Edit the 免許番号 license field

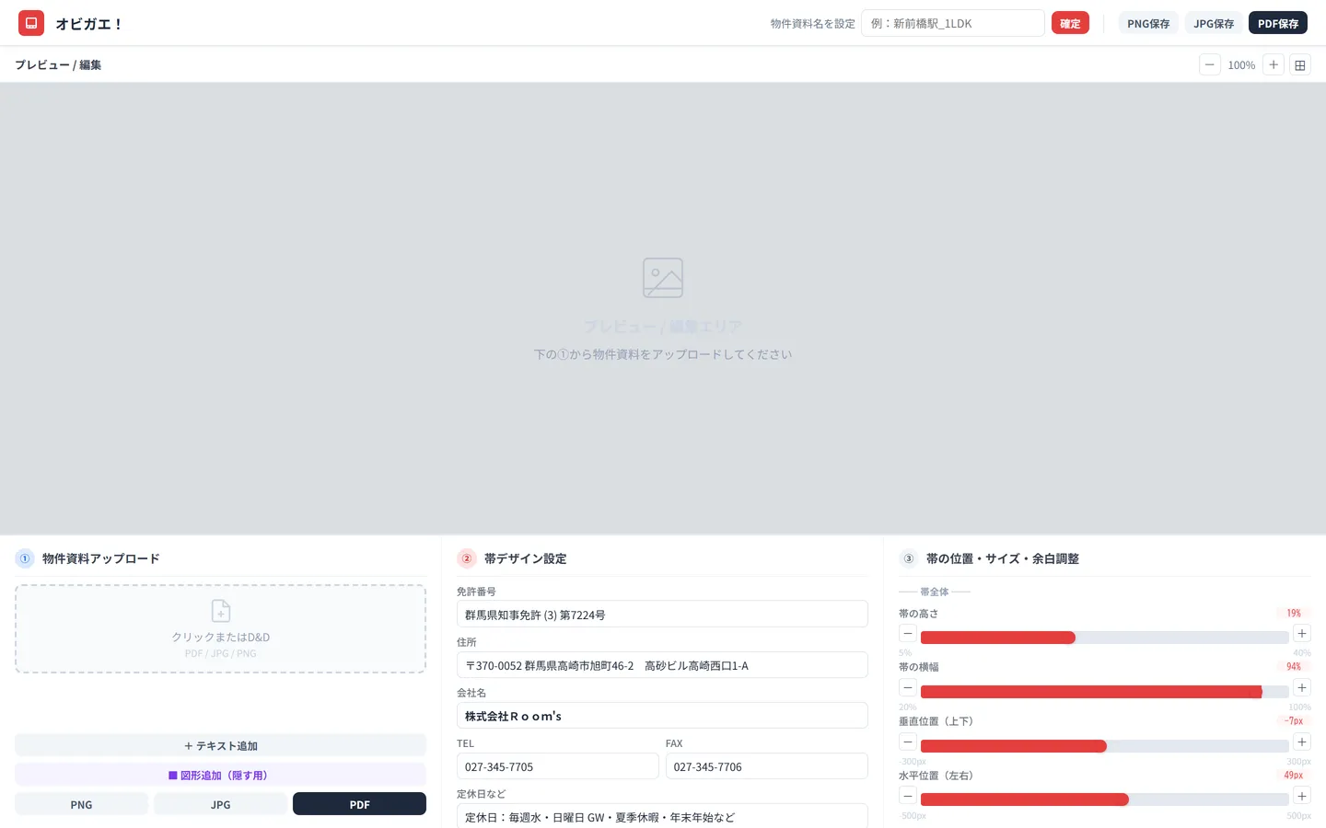click(662, 615)
